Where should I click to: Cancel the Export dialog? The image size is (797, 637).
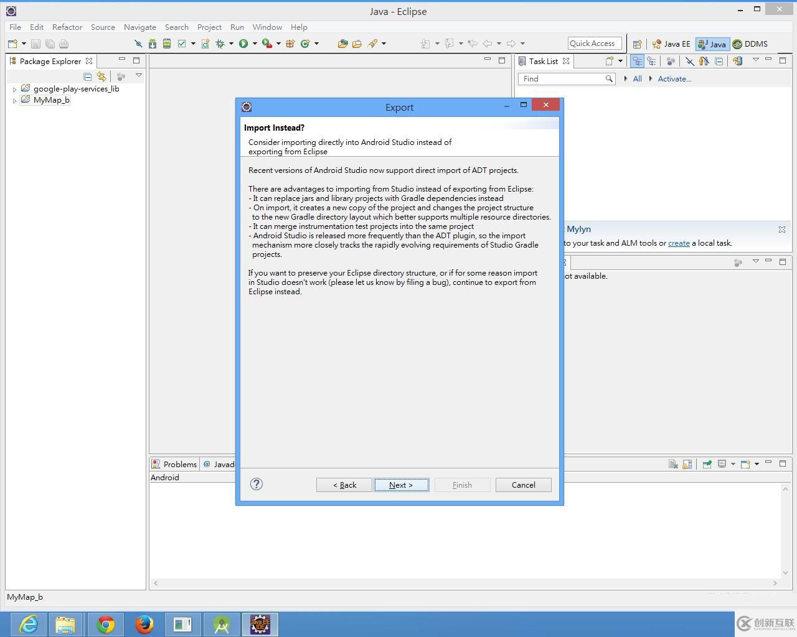coord(523,485)
